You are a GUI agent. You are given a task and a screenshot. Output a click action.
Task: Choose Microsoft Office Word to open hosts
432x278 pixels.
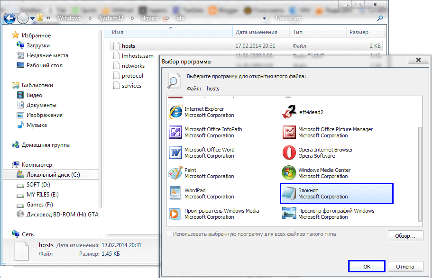pyautogui.click(x=202, y=153)
